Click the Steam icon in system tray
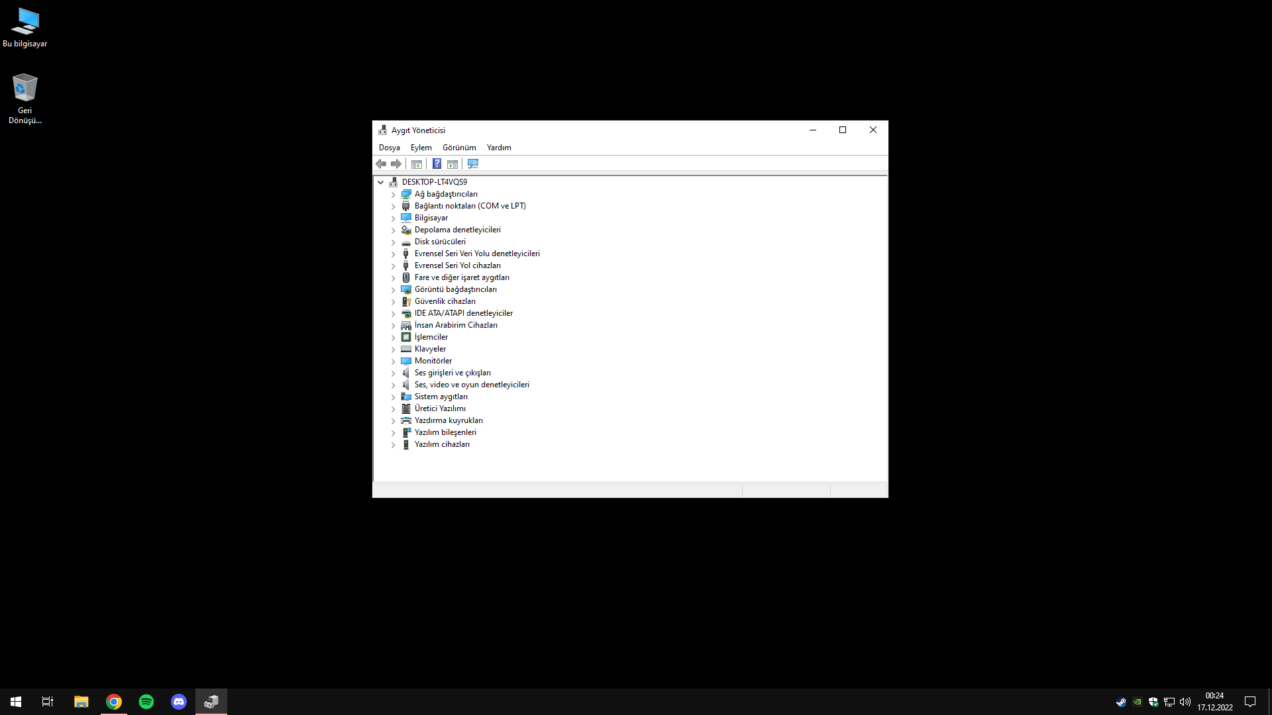Screen dimensions: 1272x715 [1121, 702]
